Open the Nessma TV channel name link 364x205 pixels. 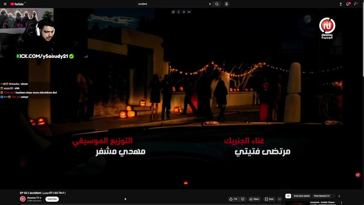point(33,198)
